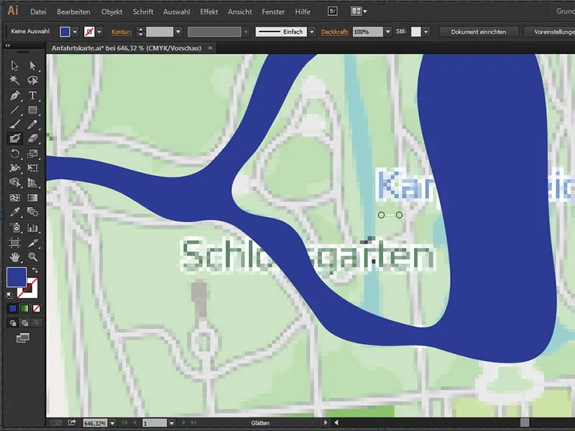Open the Stil dropdown arrow
The height and width of the screenshot is (431, 575).
425,32
